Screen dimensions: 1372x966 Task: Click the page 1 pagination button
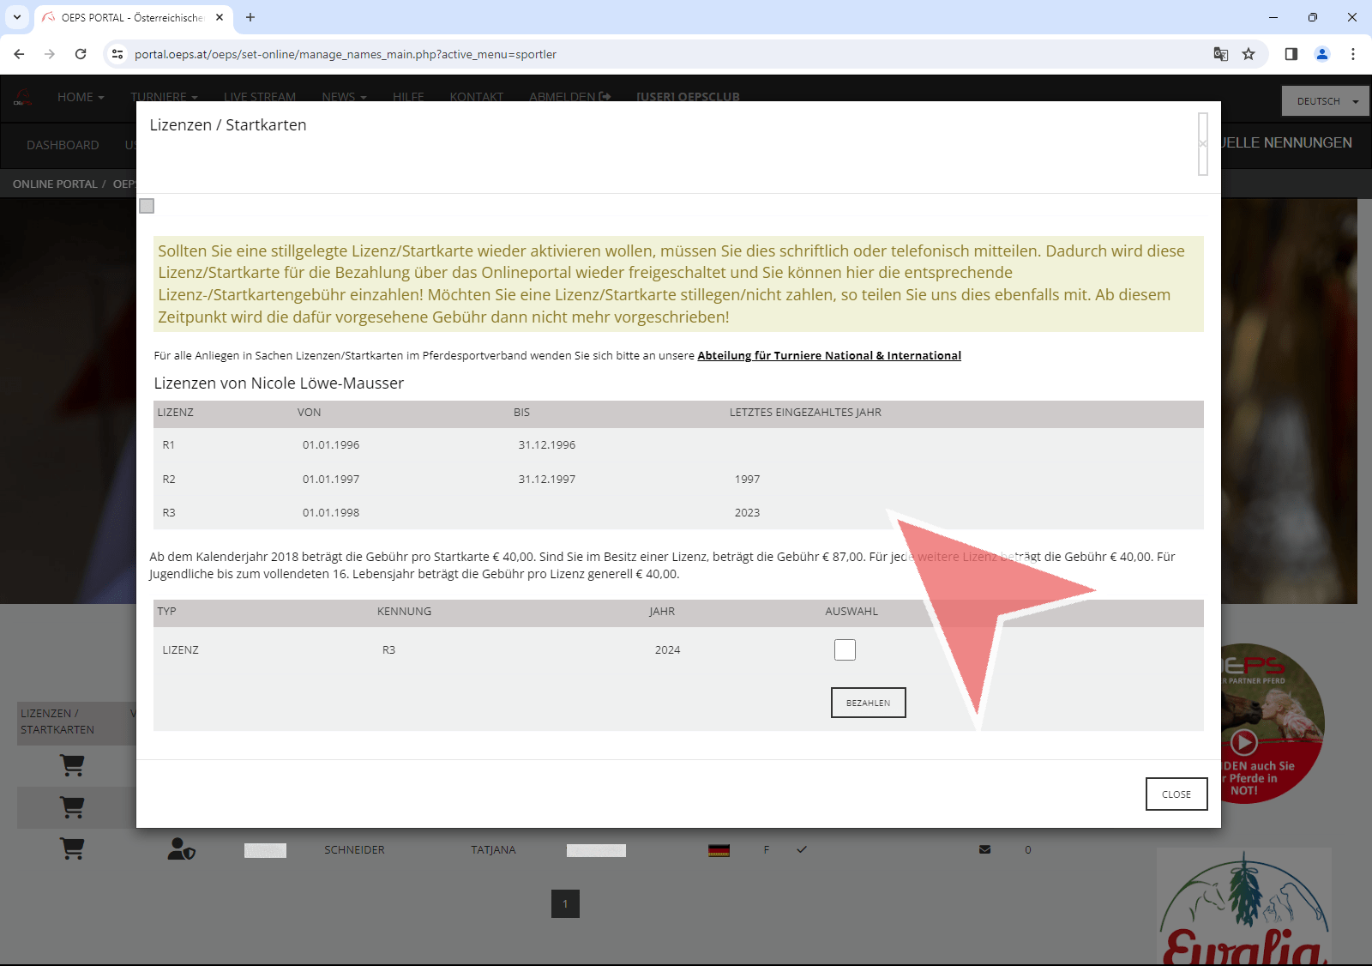click(565, 903)
